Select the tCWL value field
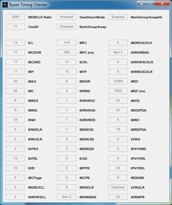 (x=67, y=62)
